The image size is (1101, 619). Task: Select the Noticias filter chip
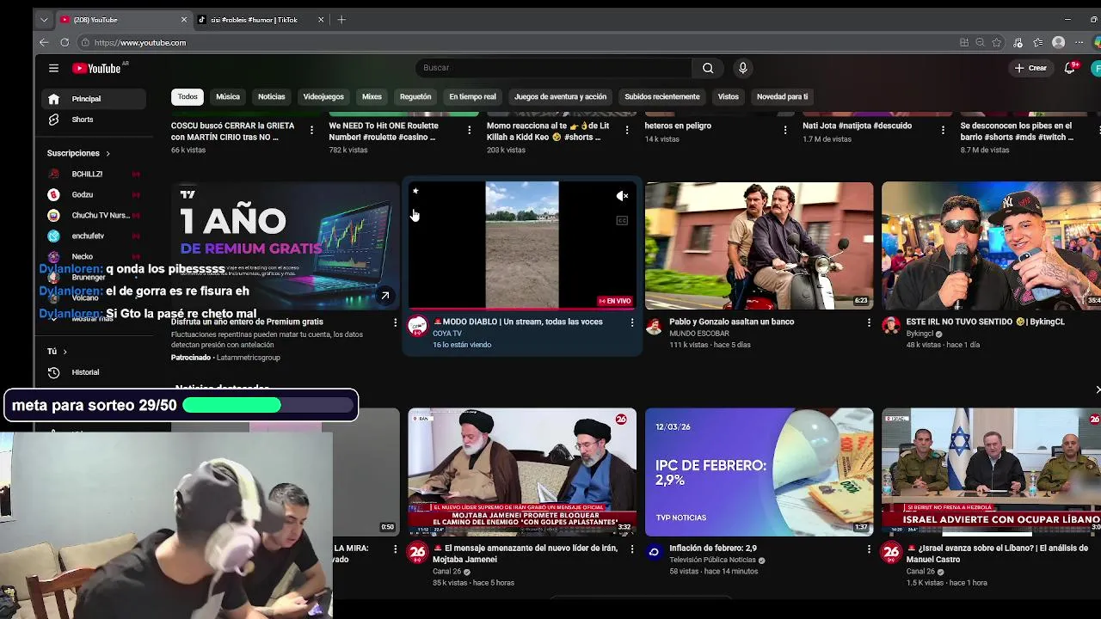click(x=272, y=96)
